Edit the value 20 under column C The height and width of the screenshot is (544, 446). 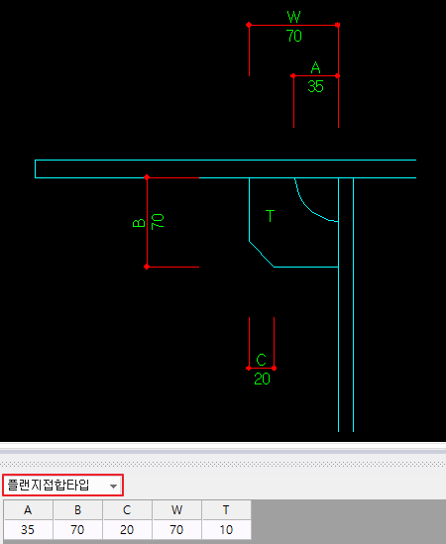pyautogui.click(x=127, y=529)
